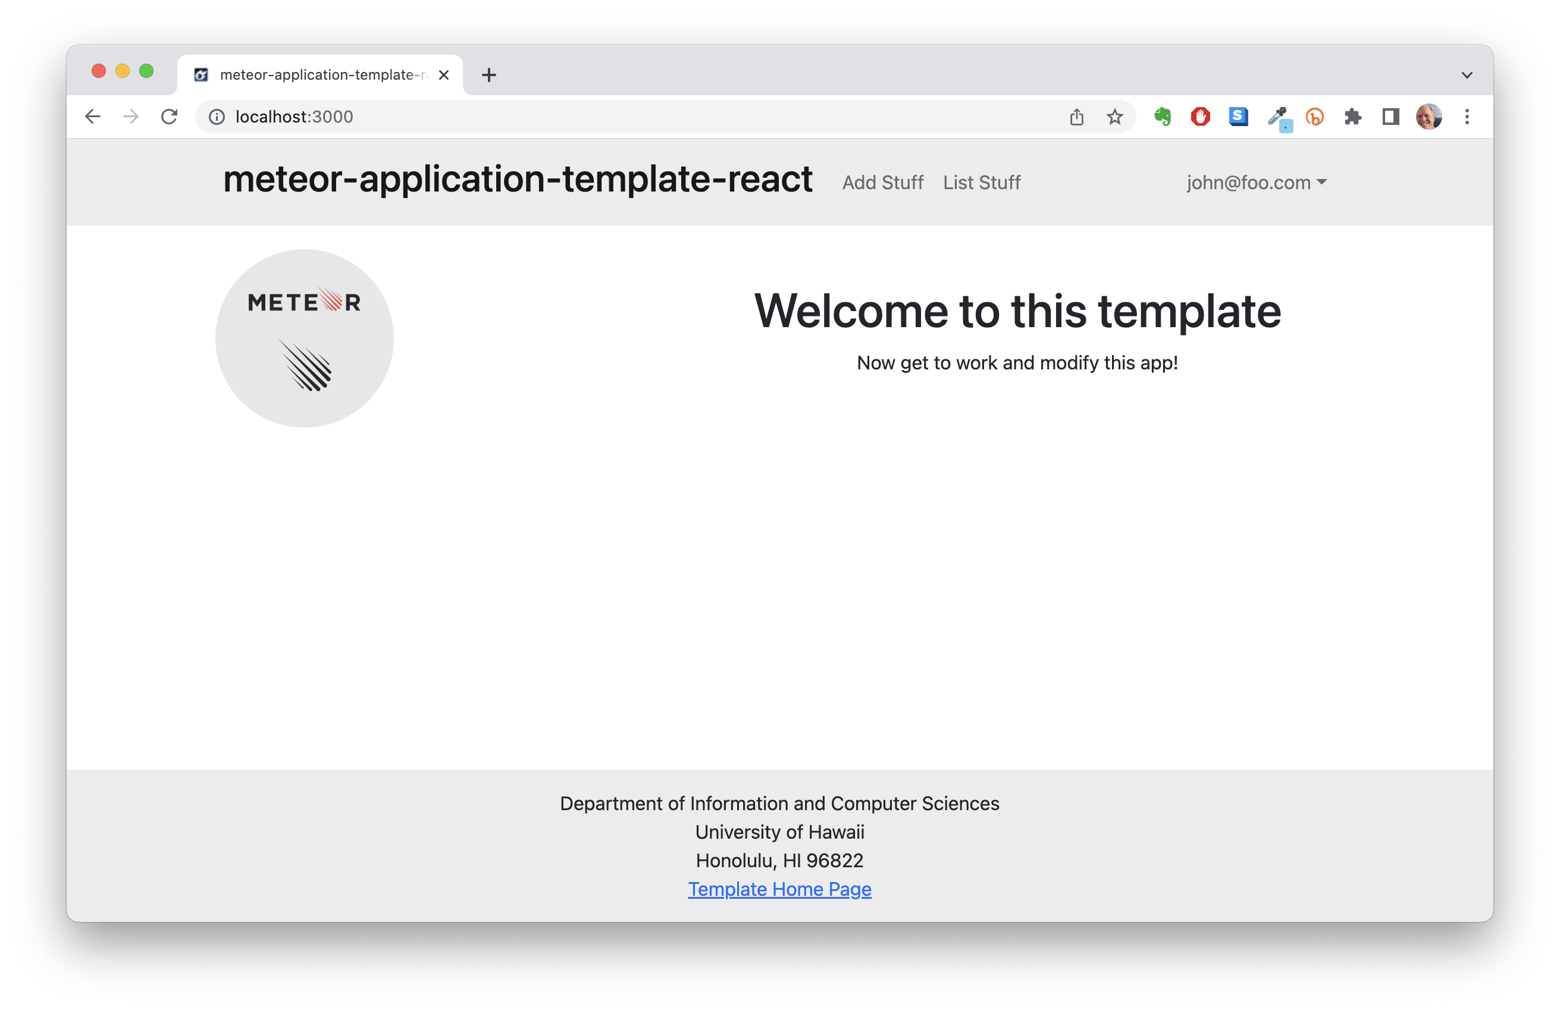
Task: Open the Add Stuff nav item
Action: click(882, 182)
